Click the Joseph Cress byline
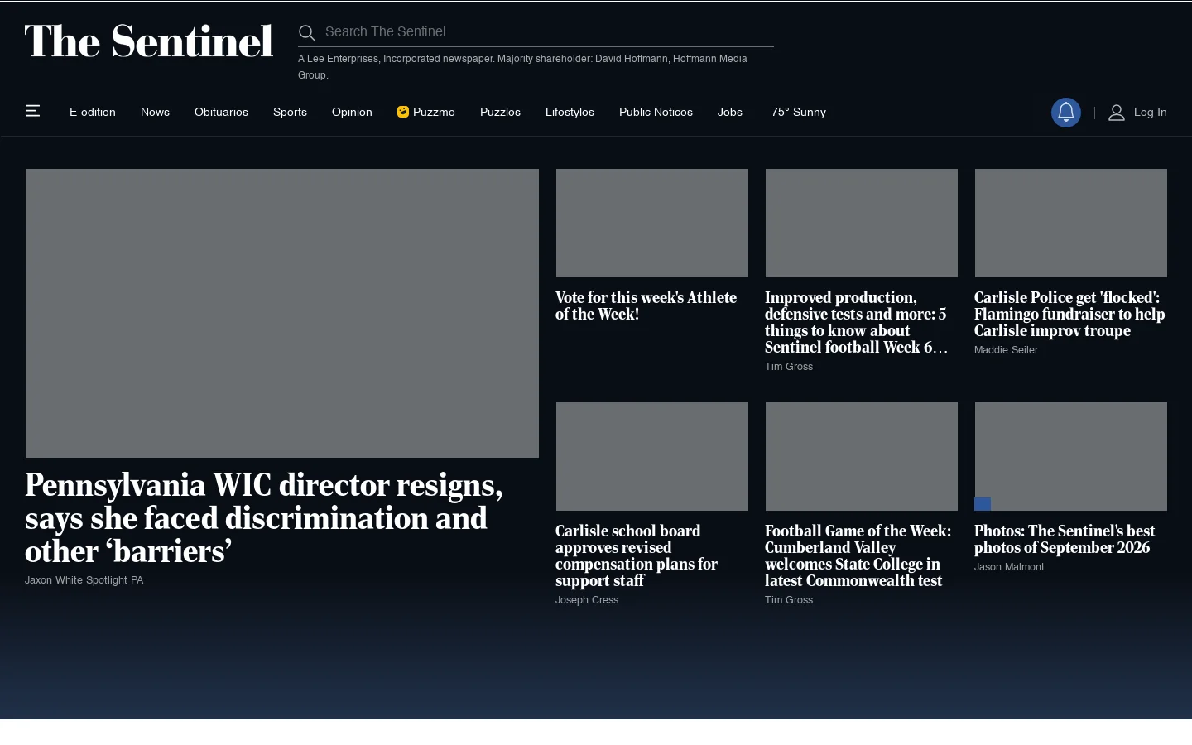 click(587, 600)
